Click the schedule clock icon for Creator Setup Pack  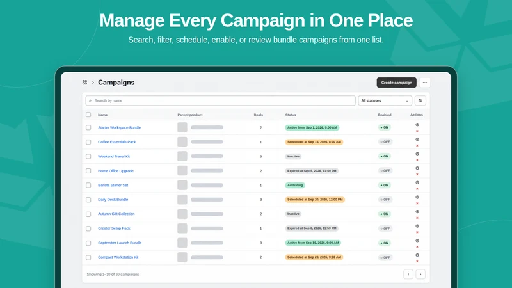pos(417,226)
